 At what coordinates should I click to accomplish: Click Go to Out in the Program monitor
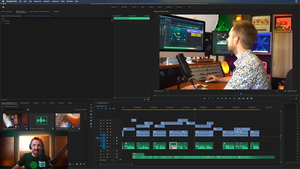tap(234, 99)
